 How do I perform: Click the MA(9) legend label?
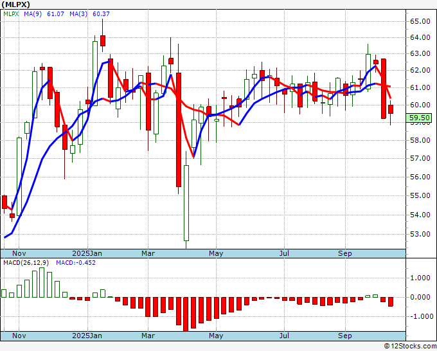33,14
